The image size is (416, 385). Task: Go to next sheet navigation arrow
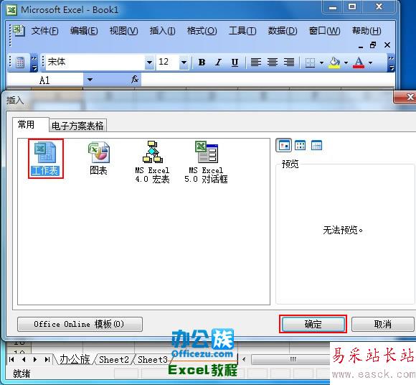point(35,359)
